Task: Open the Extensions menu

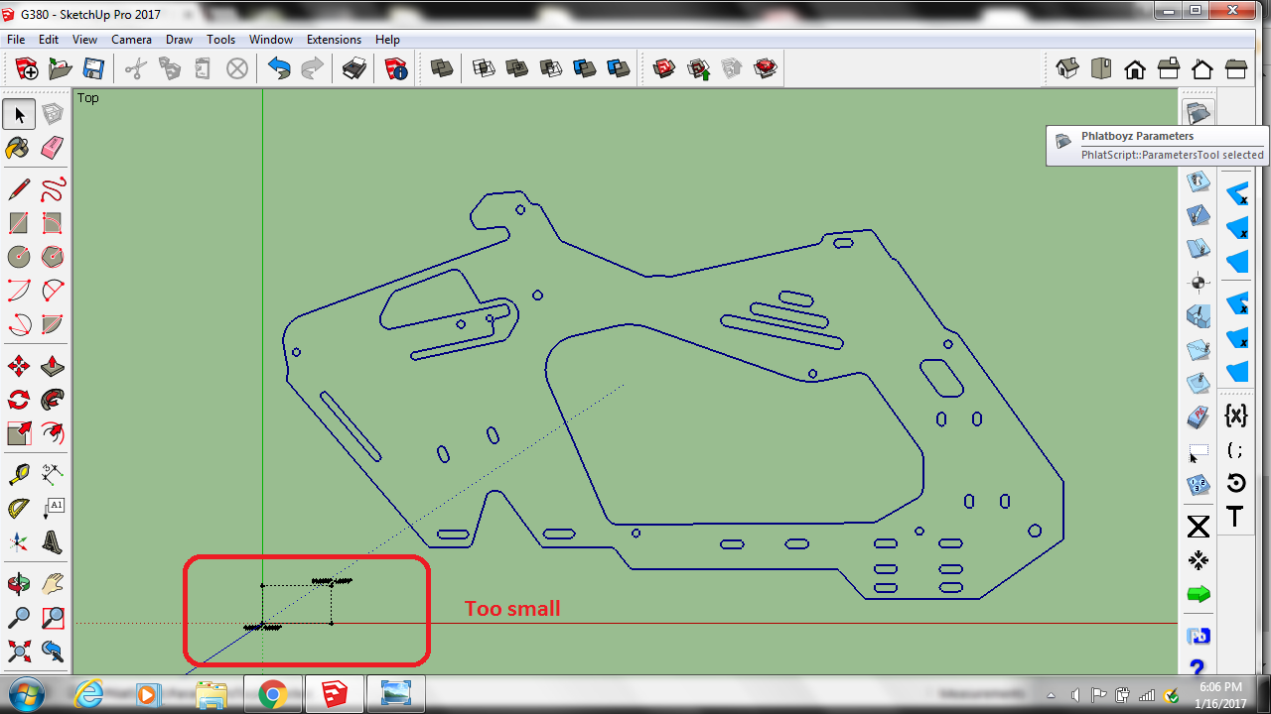Action: coord(334,40)
